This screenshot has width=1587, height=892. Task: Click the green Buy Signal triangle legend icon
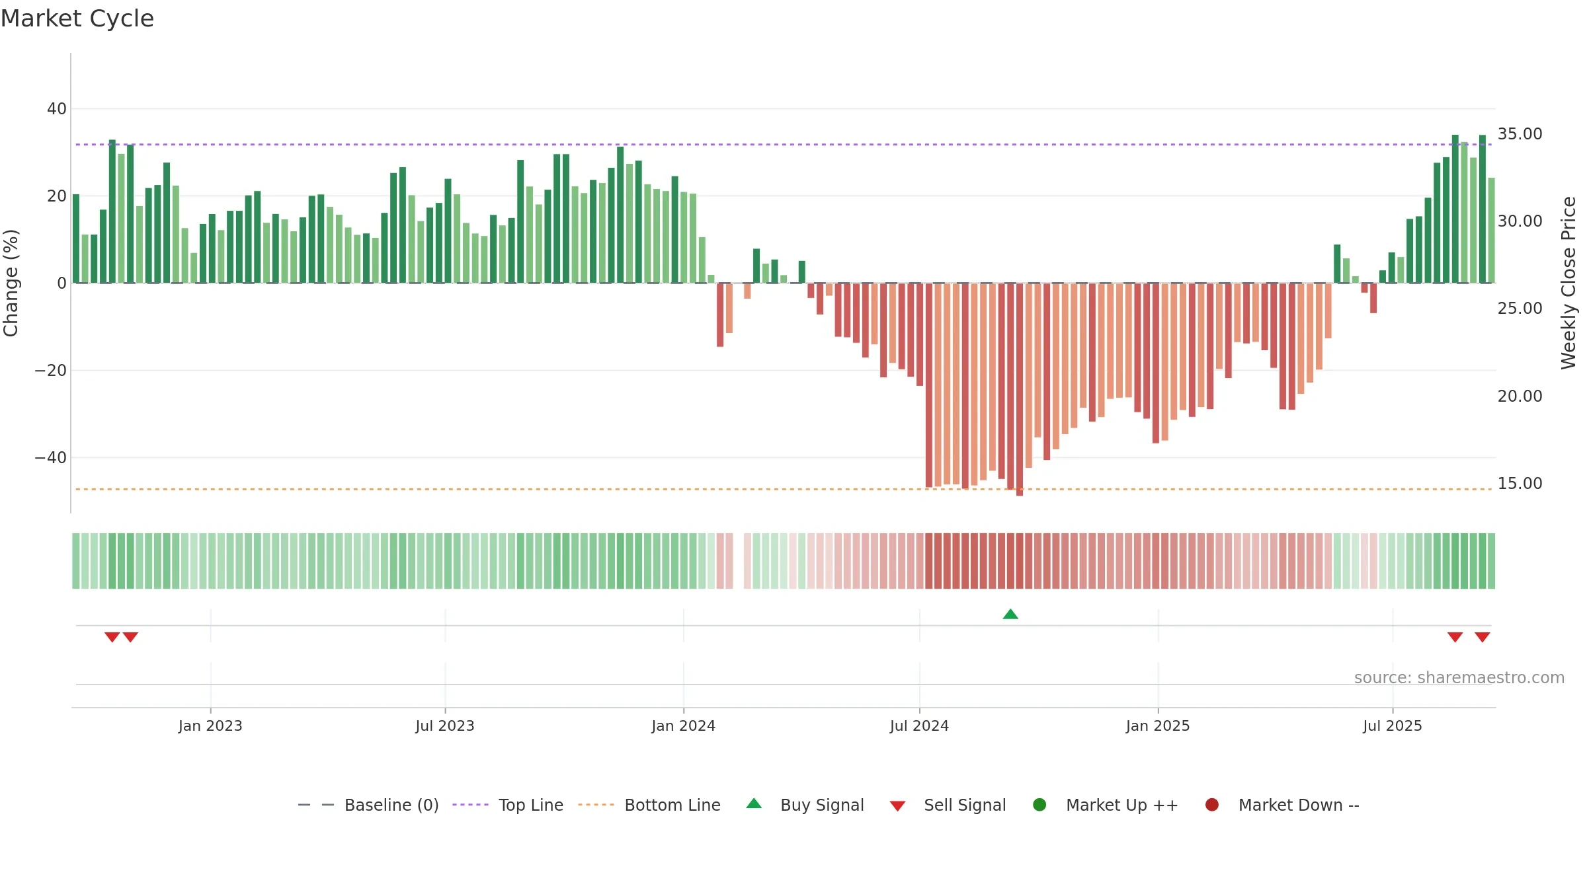click(754, 803)
